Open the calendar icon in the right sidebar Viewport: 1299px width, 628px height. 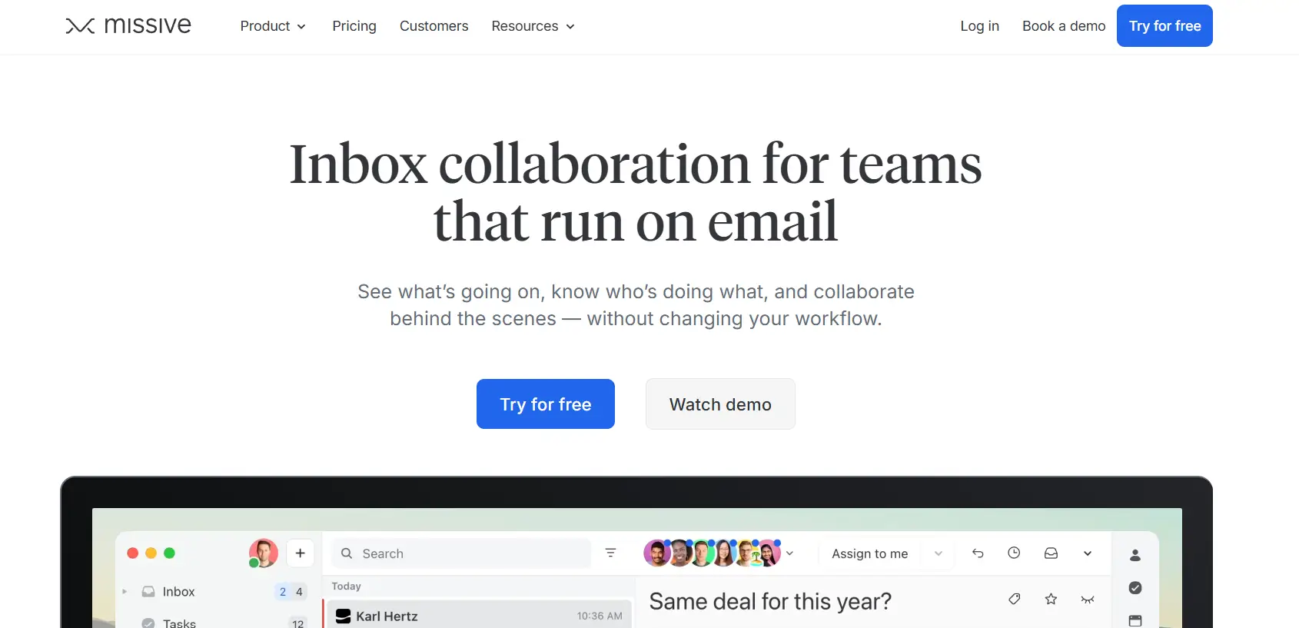1135,620
